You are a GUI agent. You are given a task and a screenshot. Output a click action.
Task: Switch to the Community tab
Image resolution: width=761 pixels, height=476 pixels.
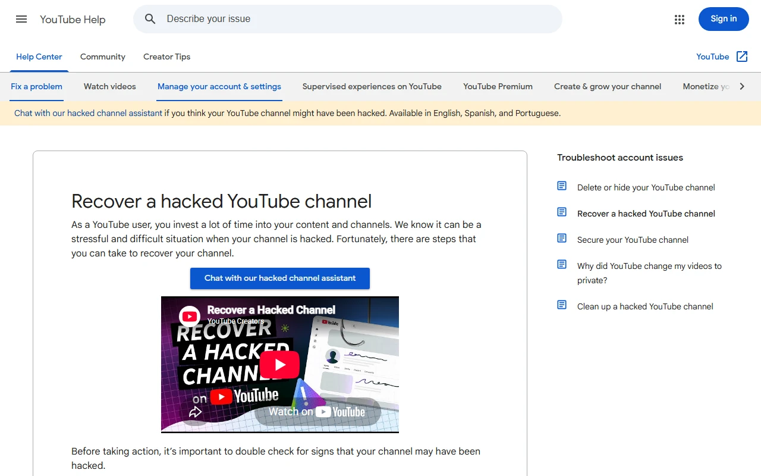pyautogui.click(x=103, y=57)
